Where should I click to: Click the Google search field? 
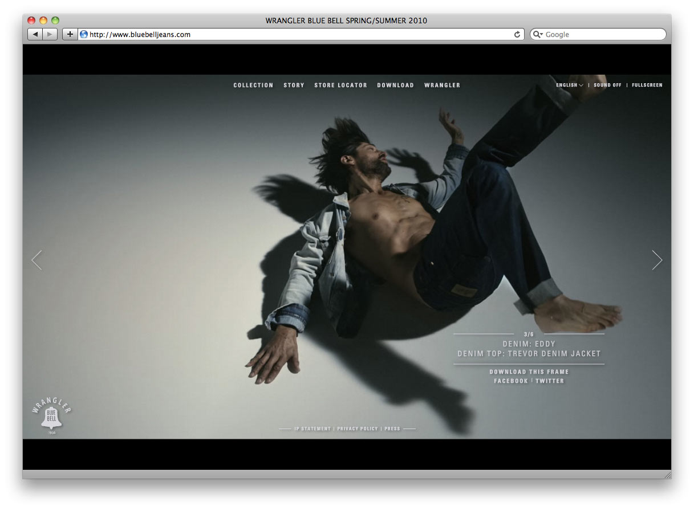(x=598, y=34)
